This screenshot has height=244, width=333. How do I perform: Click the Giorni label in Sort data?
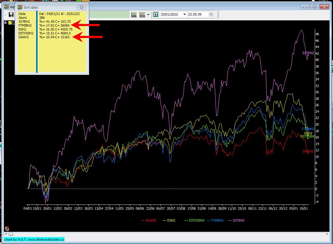coord(22,18)
